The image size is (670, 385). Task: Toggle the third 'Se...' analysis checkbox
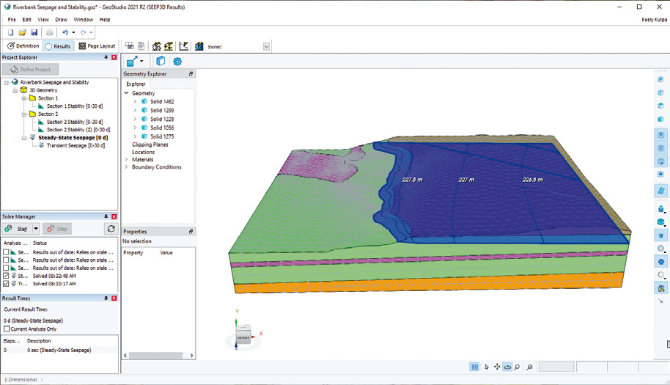(6, 268)
